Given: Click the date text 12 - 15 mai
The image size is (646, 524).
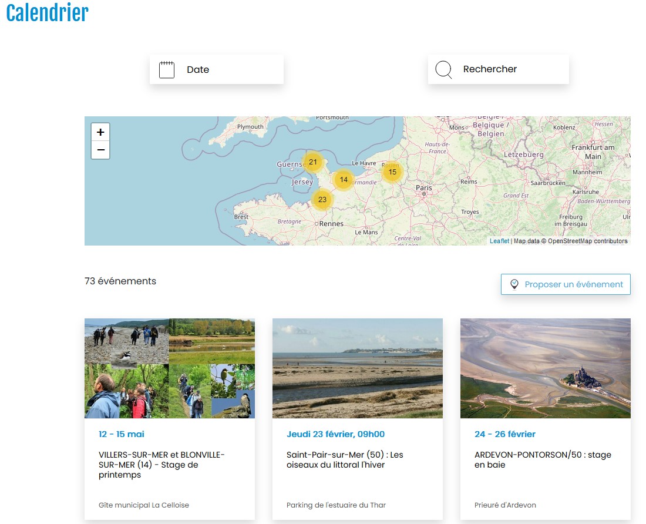Looking at the screenshot, I should [122, 434].
